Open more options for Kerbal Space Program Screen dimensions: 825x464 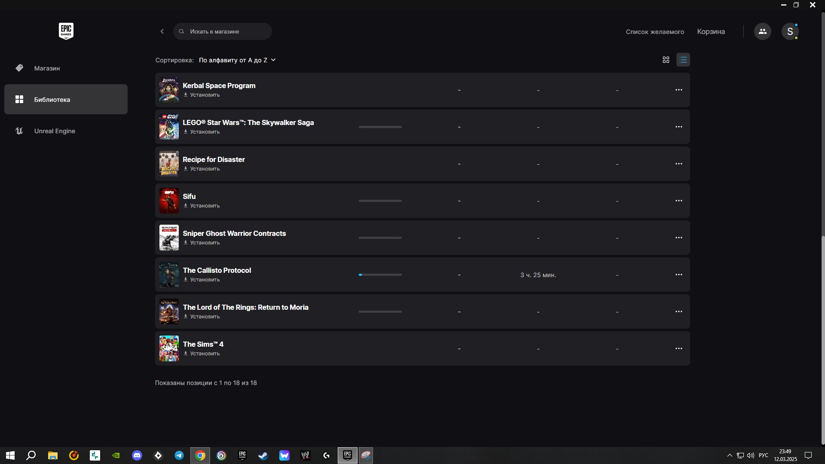coord(678,90)
